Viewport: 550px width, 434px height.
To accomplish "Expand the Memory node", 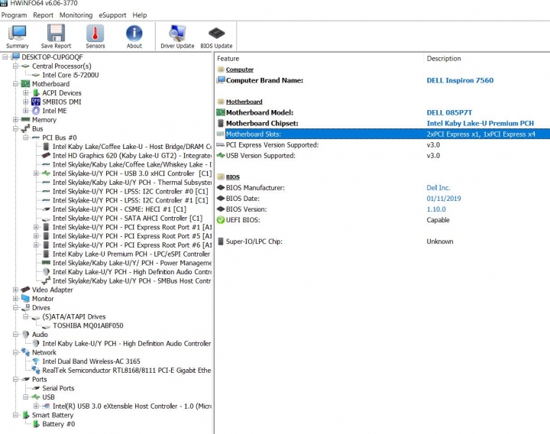I will tap(15, 120).
